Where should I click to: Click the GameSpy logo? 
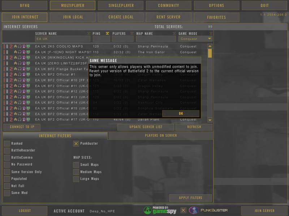coord(160,211)
